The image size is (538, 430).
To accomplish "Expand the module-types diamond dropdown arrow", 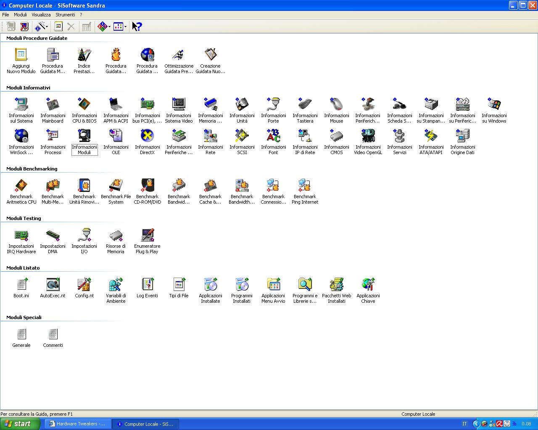I will coord(109,27).
